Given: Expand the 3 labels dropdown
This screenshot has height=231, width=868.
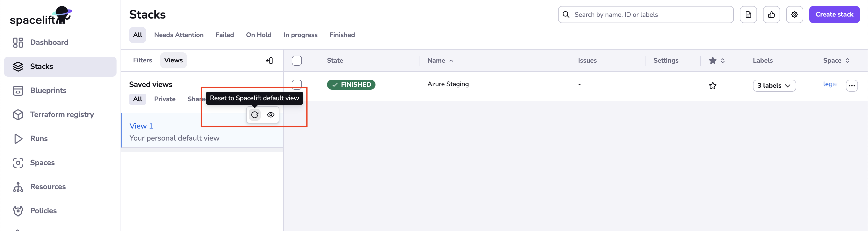Looking at the screenshot, I should (774, 85).
